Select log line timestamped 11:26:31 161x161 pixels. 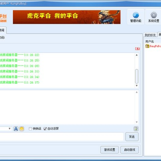tap(20, 72)
